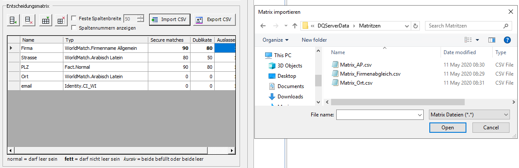Select the PLZ name cell
This screenshot has height=168, width=519.
point(41,67)
